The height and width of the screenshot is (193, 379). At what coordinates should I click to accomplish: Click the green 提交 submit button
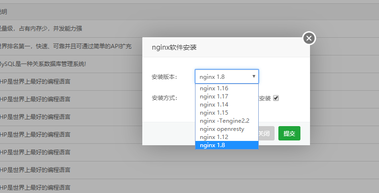(289, 133)
